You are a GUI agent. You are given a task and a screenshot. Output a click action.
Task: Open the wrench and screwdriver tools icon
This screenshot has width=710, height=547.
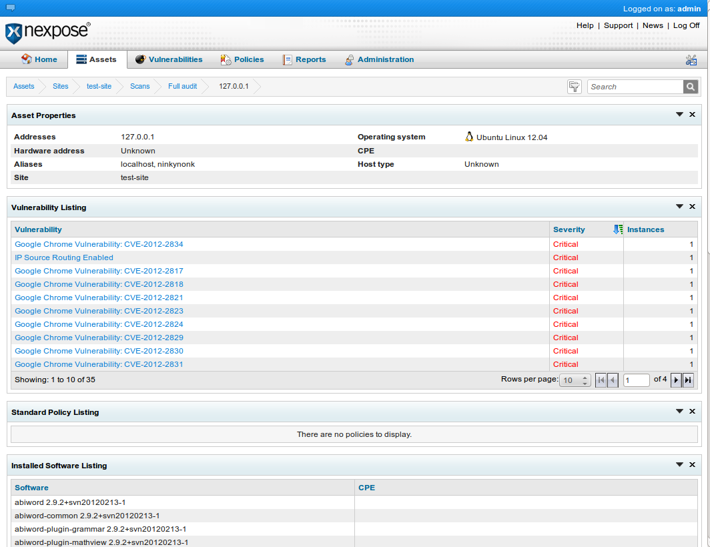(x=691, y=60)
